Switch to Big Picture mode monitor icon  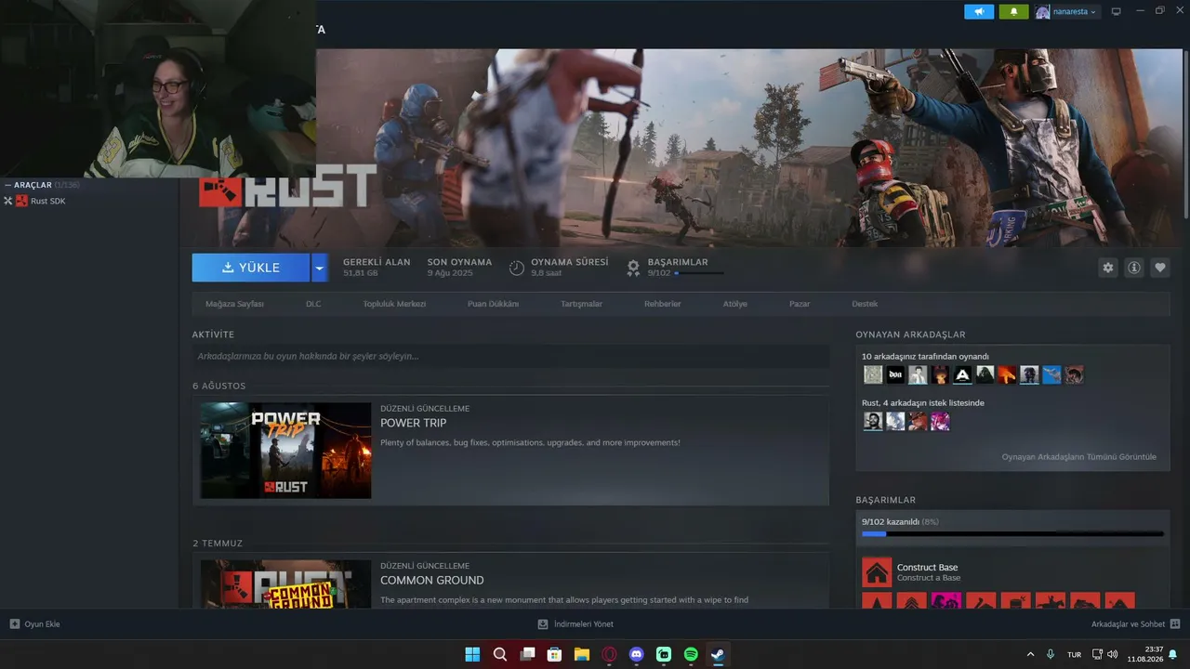1116,11
